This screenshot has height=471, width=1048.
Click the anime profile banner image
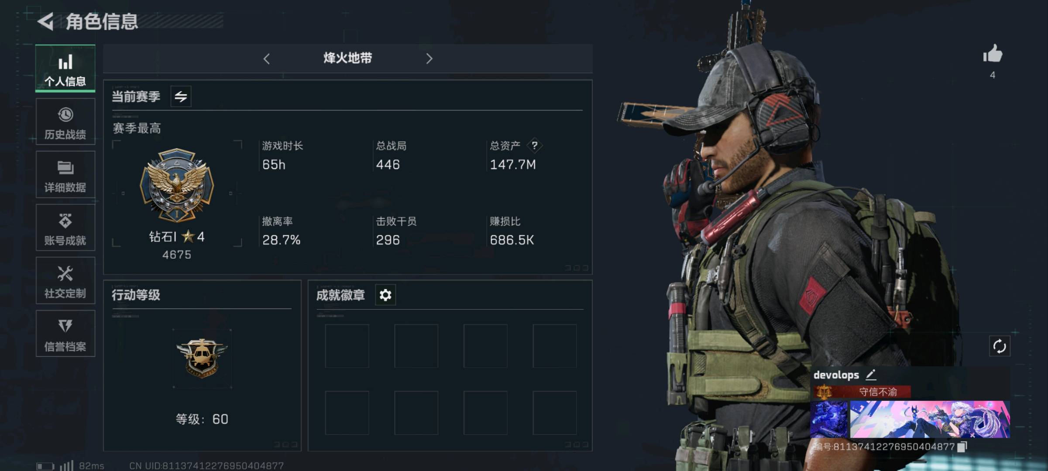point(930,420)
